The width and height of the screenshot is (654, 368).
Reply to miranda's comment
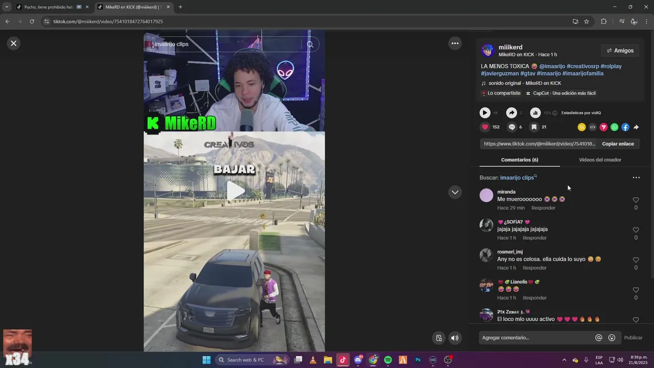(543, 208)
